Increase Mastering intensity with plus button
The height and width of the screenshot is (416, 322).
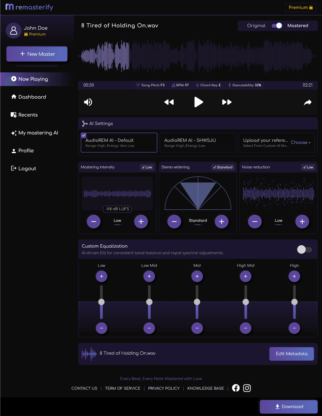(141, 222)
